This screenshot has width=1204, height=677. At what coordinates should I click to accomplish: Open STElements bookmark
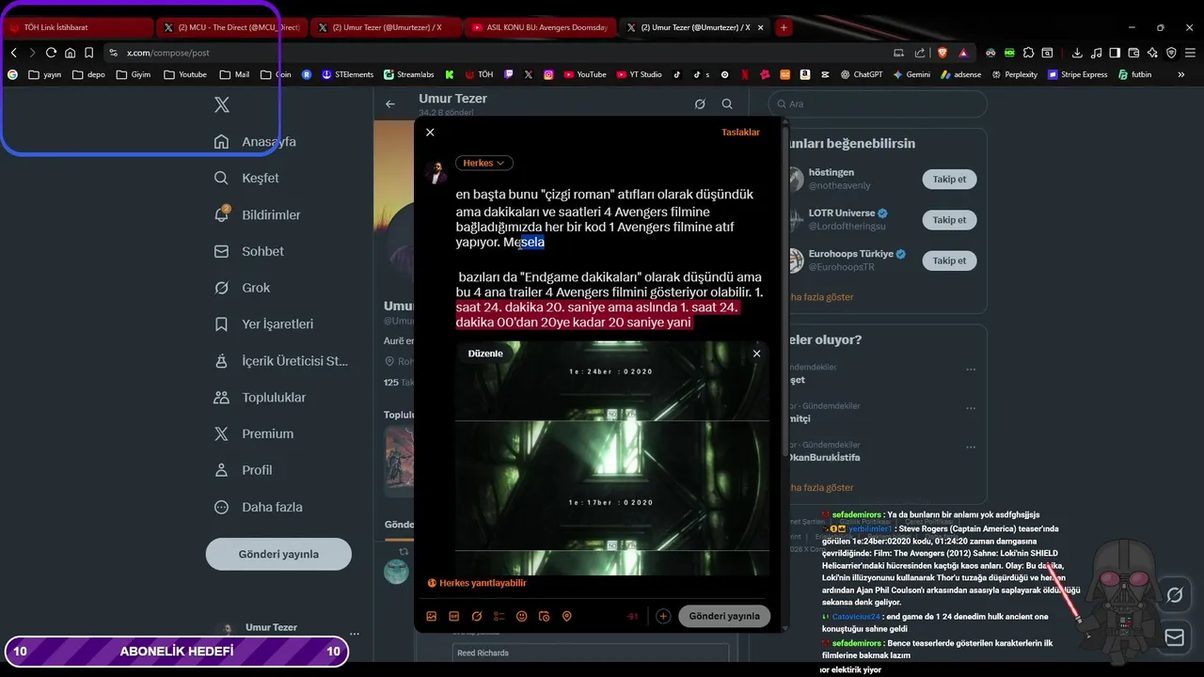pos(347,74)
